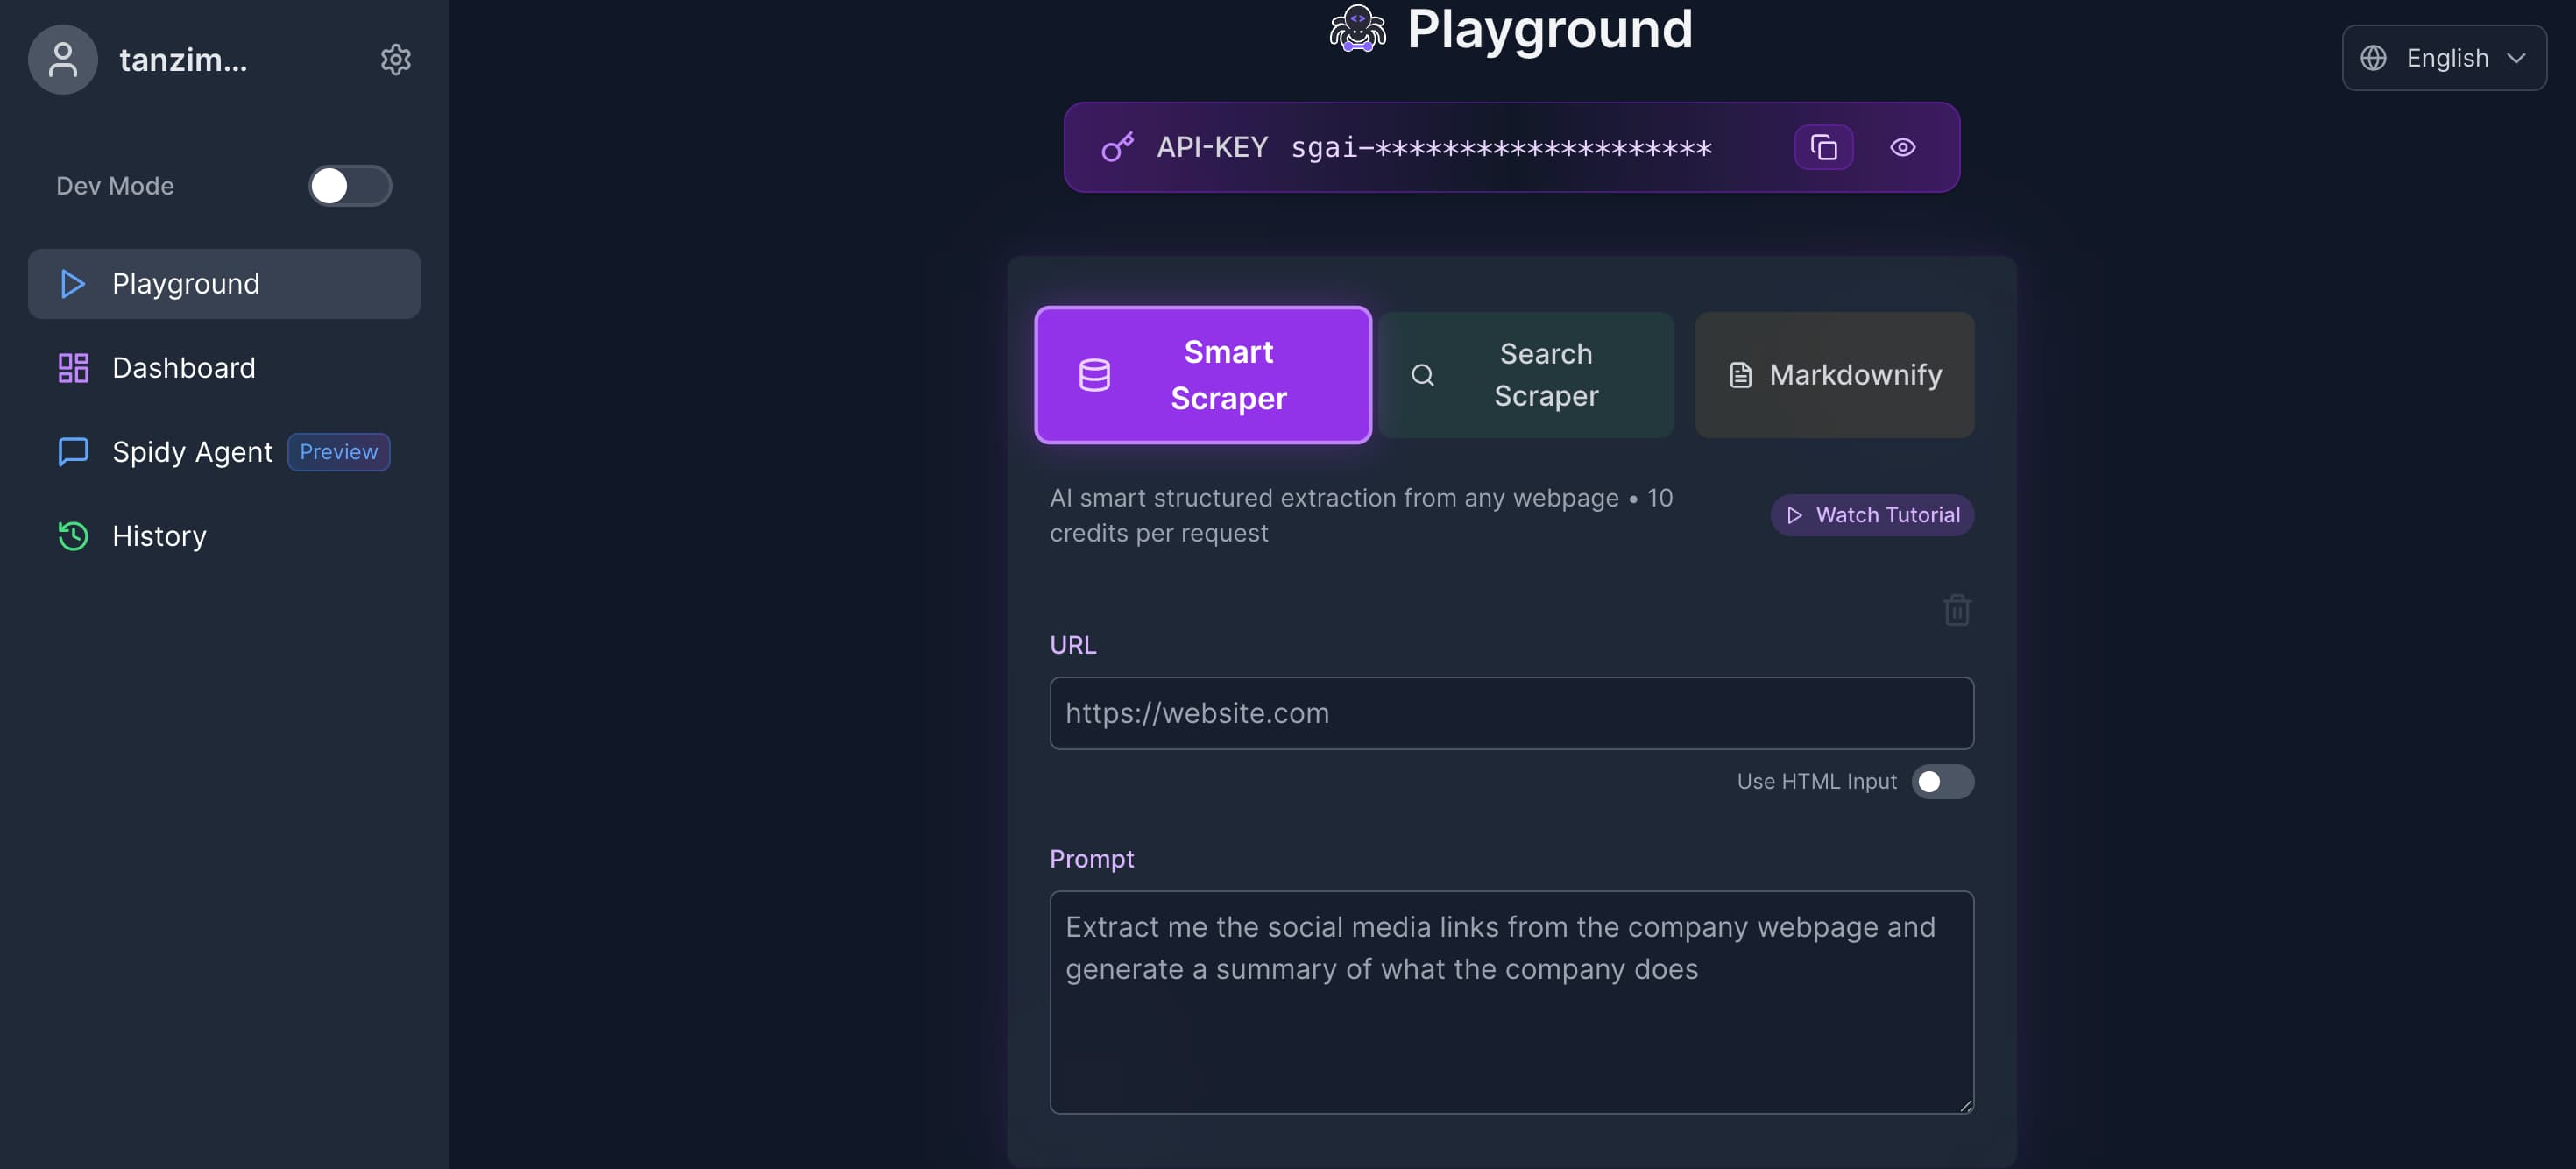Open the English language dropdown
Screen dimensions: 2576x1169
(x=2444, y=58)
